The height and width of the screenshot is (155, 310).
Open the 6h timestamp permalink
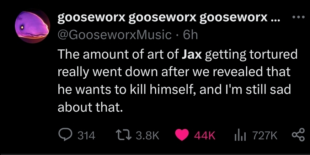[190, 35]
